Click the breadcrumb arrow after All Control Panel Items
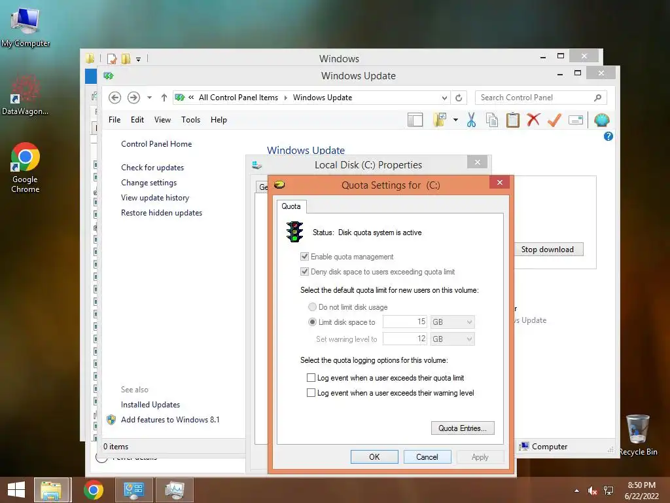The width and height of the screenshot is (670, 503). tap(285, 98)
